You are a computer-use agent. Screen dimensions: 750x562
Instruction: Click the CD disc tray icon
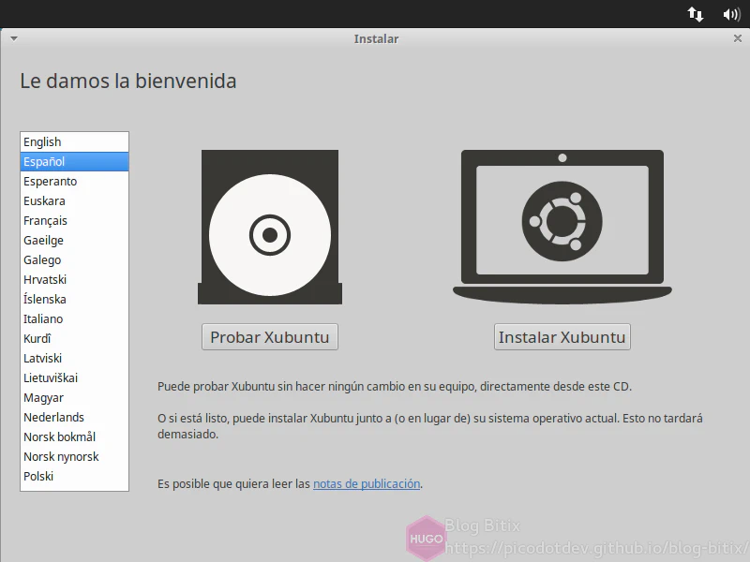click(x=270, y=228)
